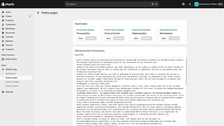This screenshot has height=126, width=224.
Task: Focus the top Search field
Action: (112, 4)
